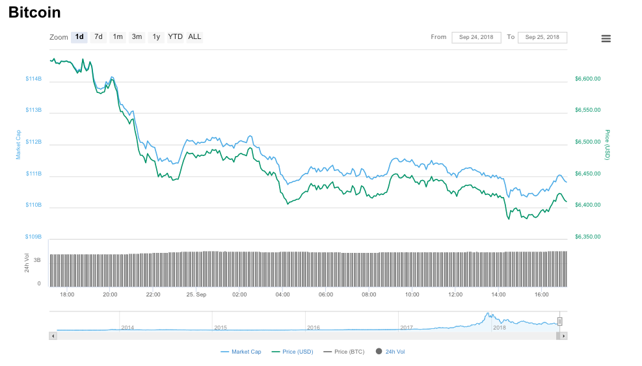
Task: Edit the To date field
Action: [542, 37]
